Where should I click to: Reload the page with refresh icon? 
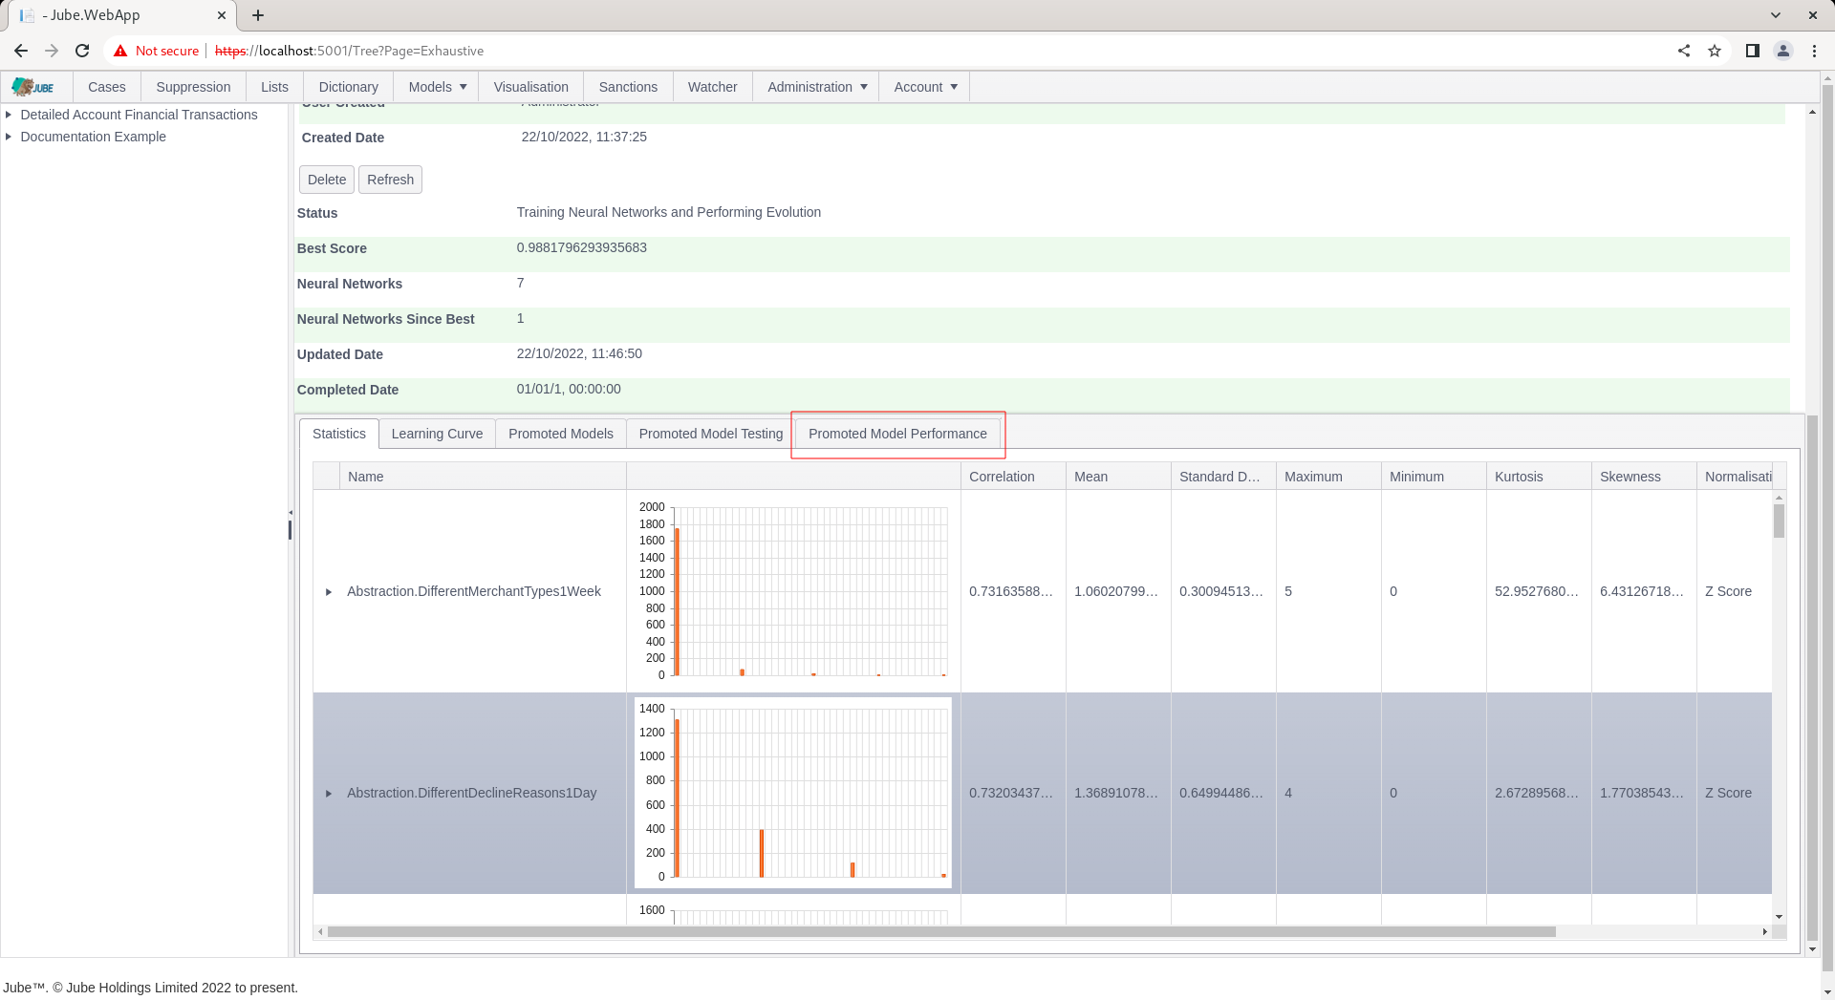[x=82, y=51]
